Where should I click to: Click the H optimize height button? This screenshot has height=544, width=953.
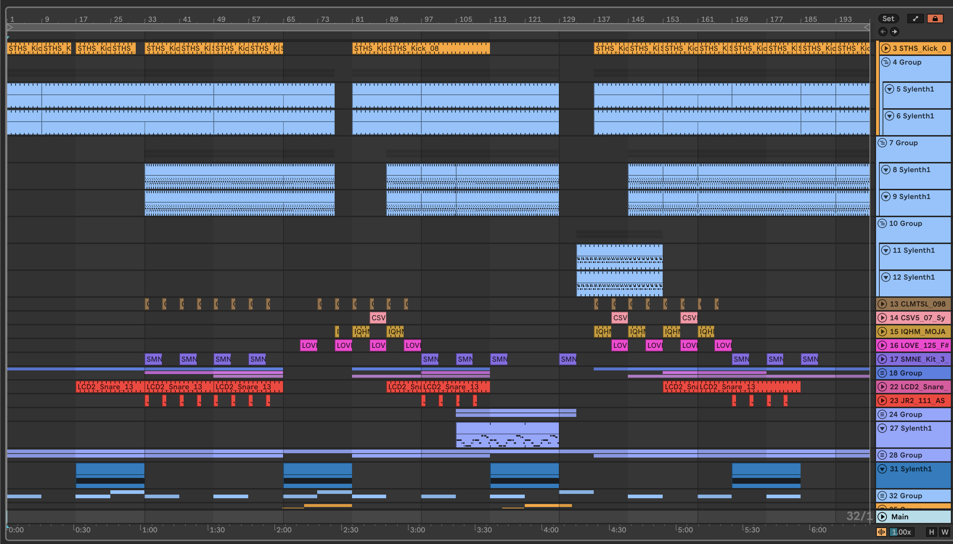pos(932,532)
